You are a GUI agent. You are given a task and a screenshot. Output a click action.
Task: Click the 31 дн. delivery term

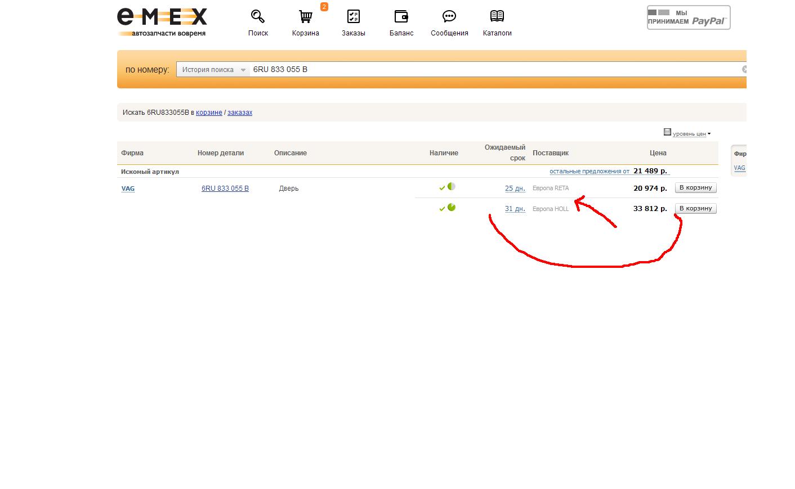pos(515,209)
